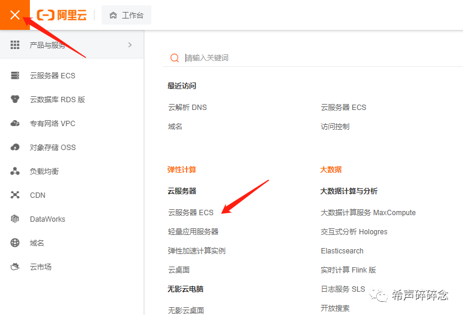
Task: Open 云桌面 link
Action: pos(179,270)
